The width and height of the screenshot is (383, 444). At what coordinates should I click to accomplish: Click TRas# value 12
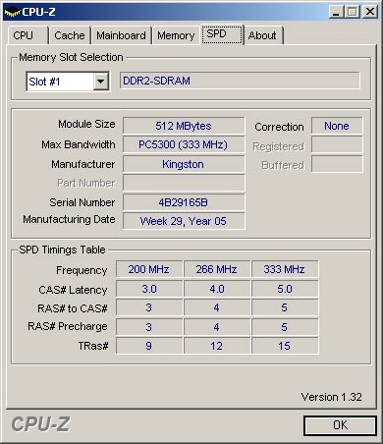click(x=217, y=346)
